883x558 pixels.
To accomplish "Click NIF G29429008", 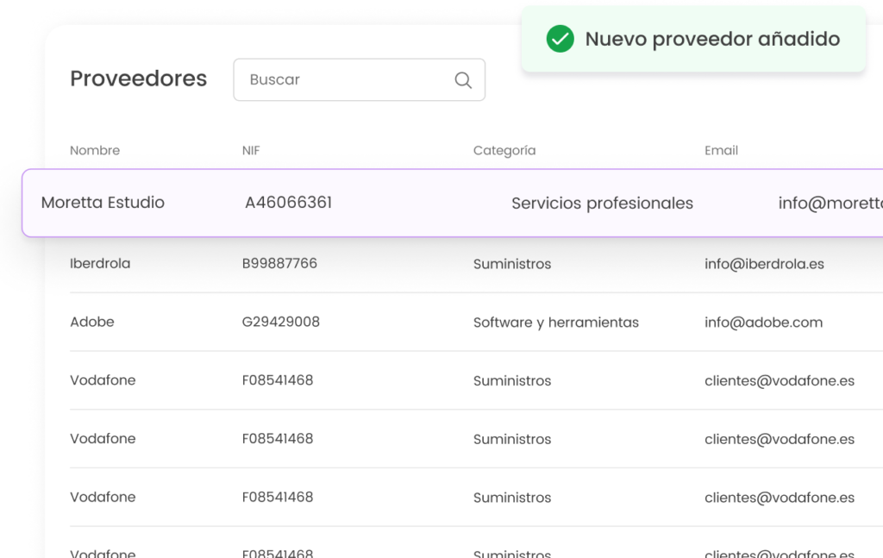I will tap(280, 322).
